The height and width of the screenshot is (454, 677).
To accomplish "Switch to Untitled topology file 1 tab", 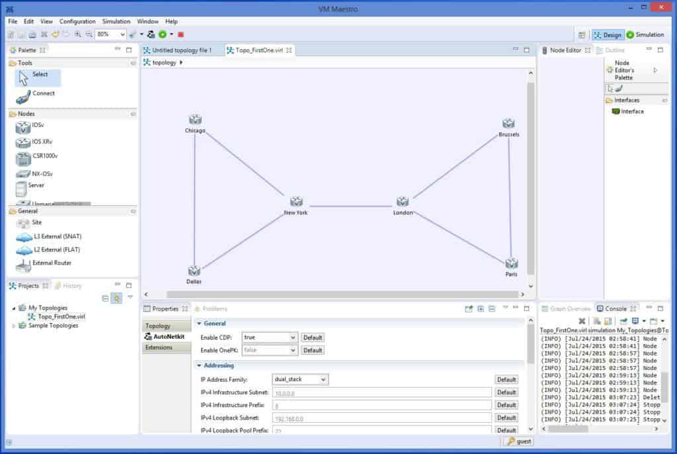I will point(181,50).
